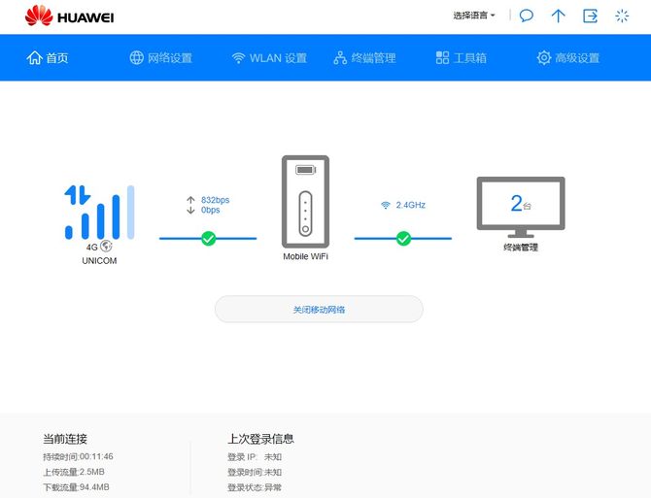Click the logout exit icon
The image size is (651, 498).
click(590, 16)
